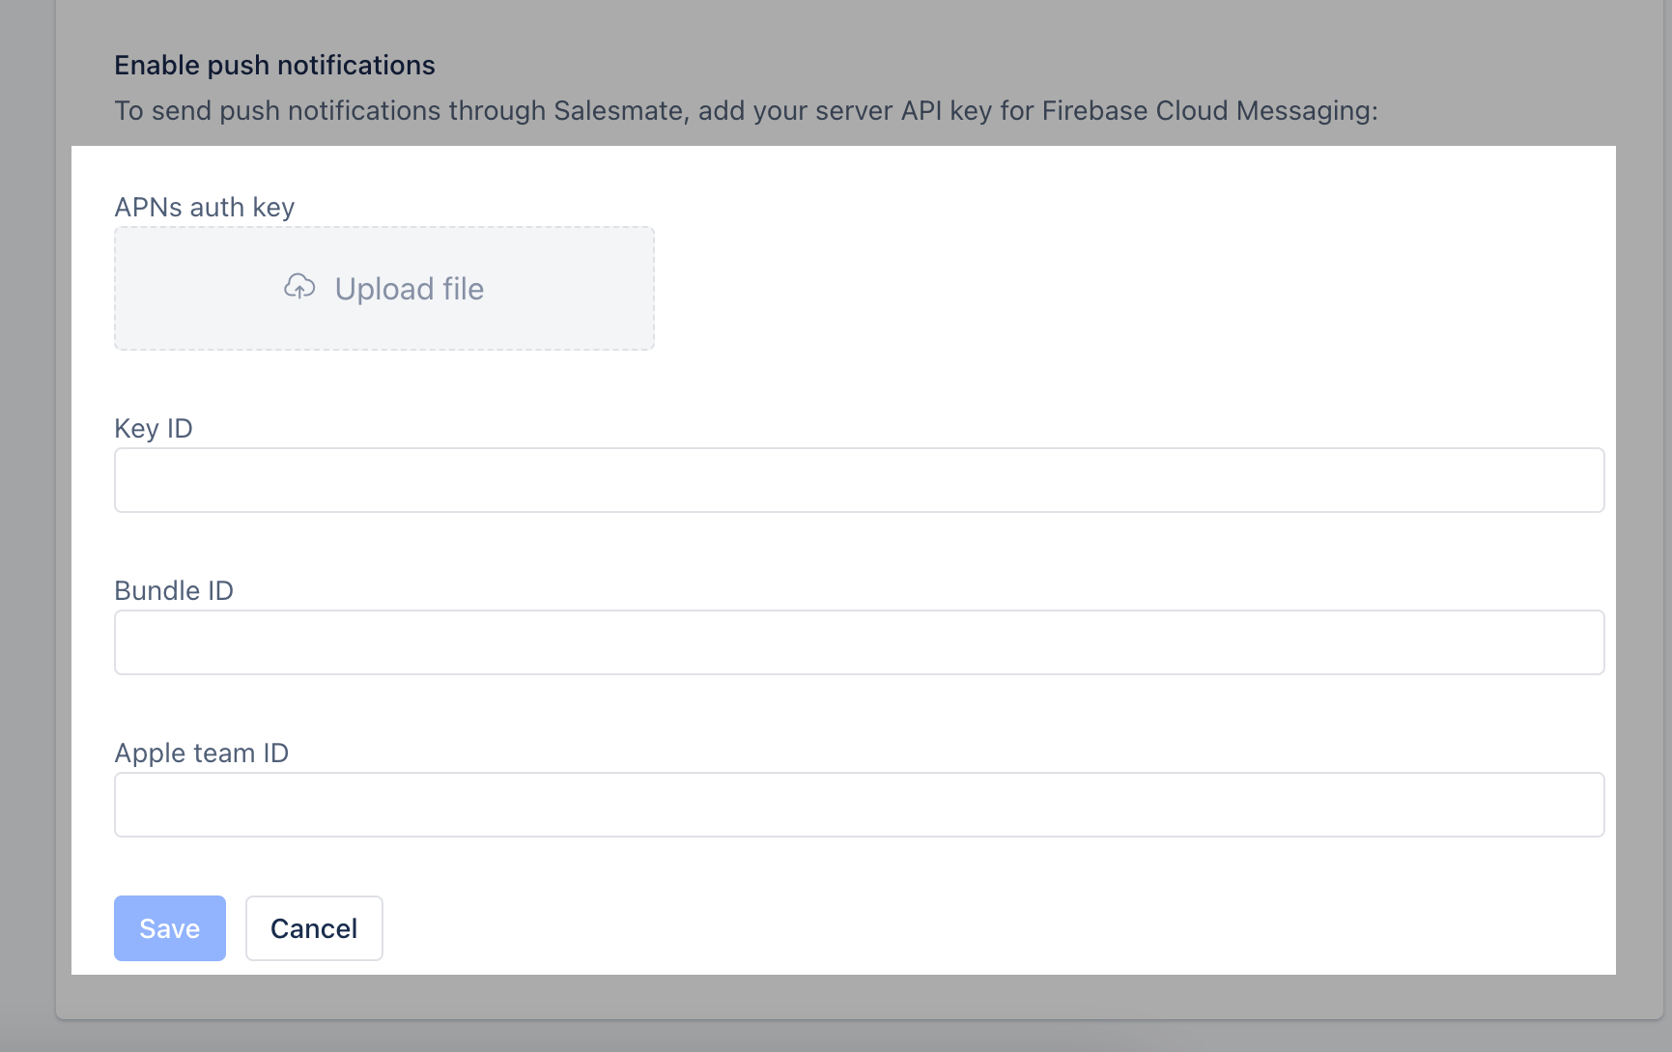Click the APNs auth key label

coord(204,207)
